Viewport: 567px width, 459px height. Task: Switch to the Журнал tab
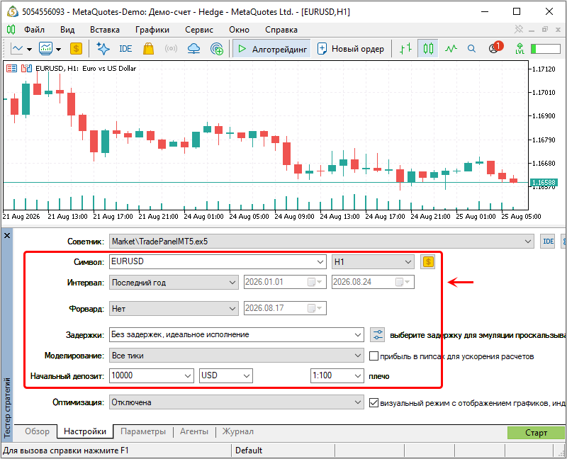click(x=237, y=431)
